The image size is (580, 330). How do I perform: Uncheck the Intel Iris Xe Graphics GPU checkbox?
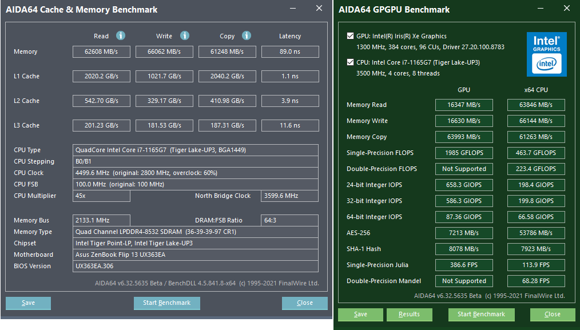(350, 36)
